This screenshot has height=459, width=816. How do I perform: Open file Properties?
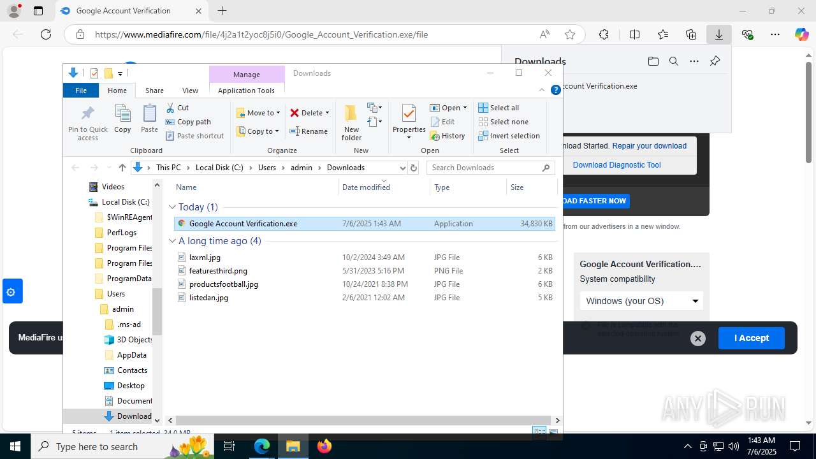click(409, 122)
